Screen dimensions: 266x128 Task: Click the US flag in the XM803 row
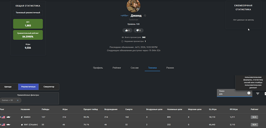coord(3,117)
